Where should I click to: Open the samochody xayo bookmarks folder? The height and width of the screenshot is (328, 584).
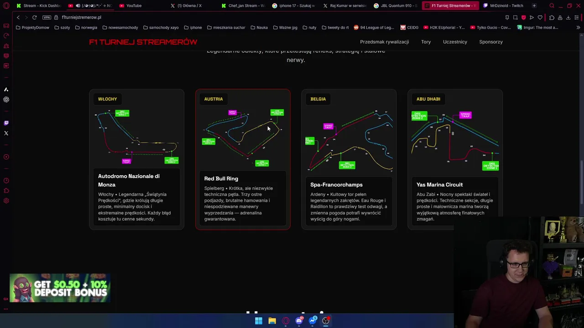161,27
